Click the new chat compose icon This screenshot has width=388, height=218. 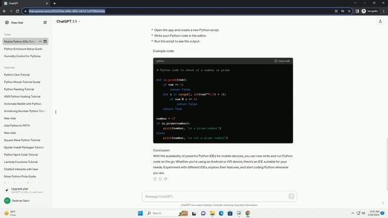pyautogui.click(x=45, y=22)
